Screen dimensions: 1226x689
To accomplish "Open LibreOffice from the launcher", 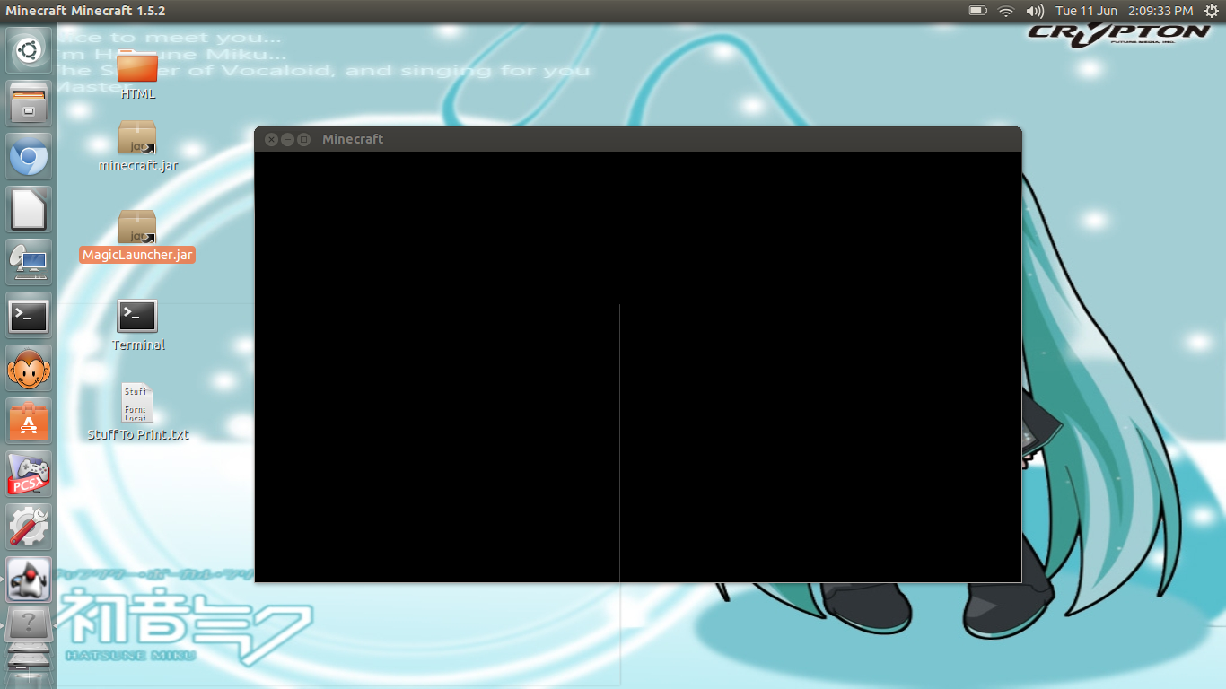I will [x=29, y=210].
